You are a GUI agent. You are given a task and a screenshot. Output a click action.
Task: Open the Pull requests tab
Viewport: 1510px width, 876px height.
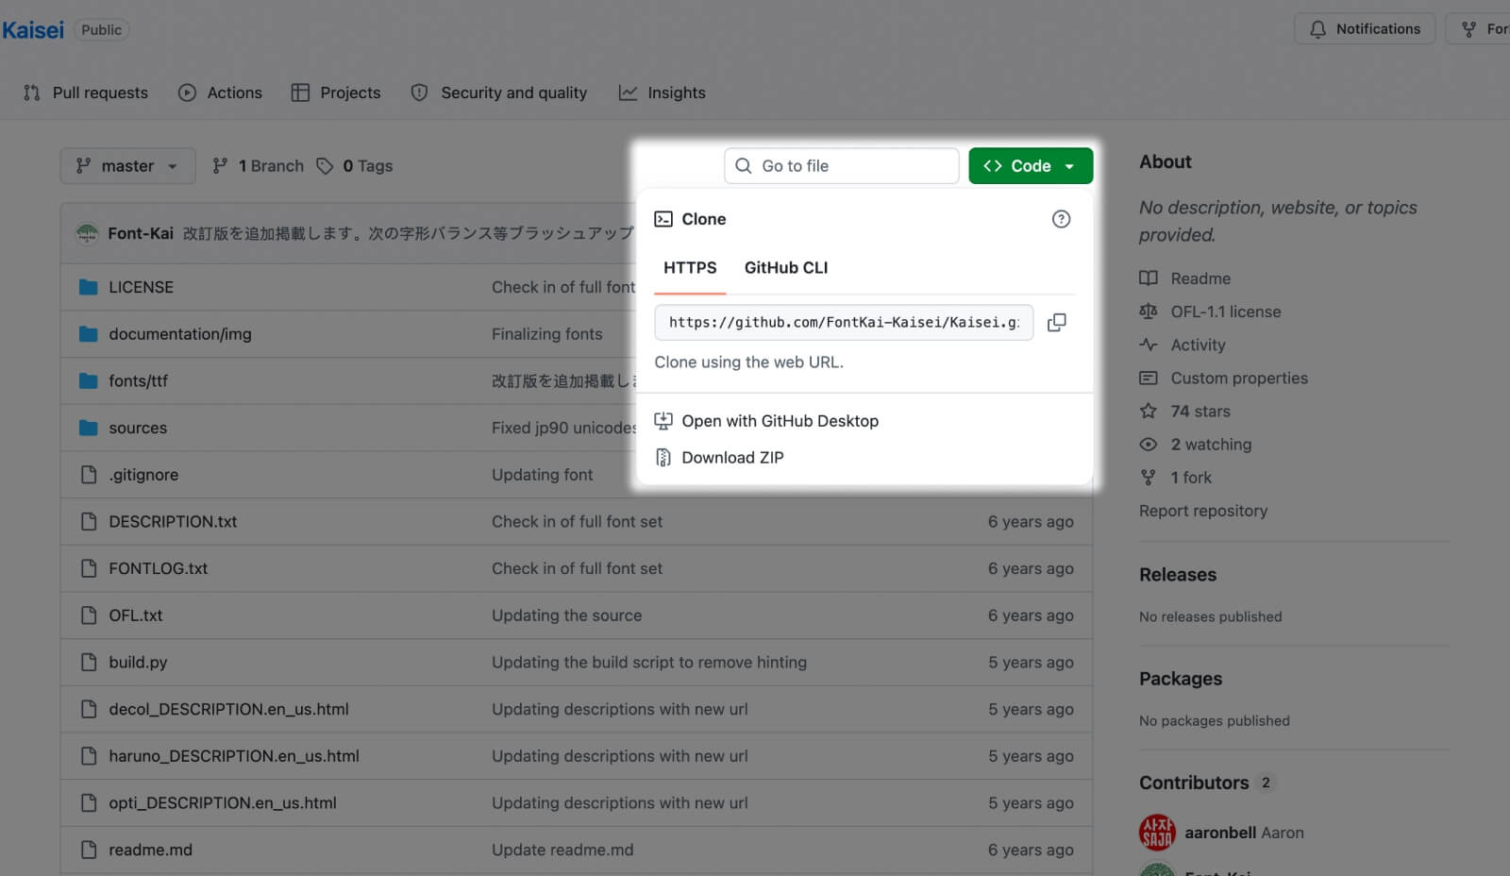tap(86, 93)
